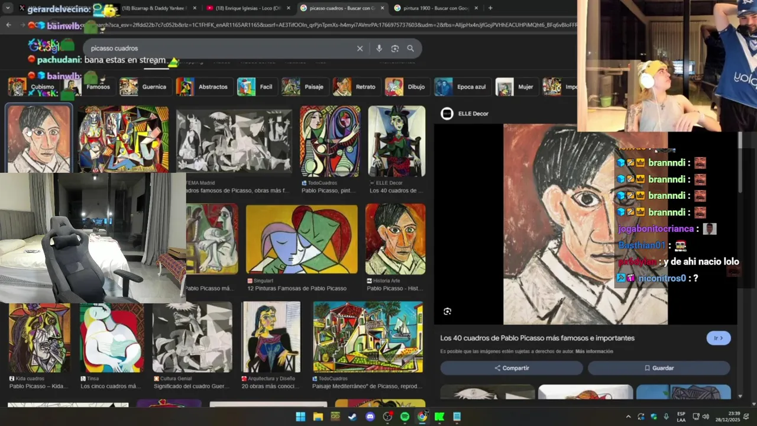Click the Lens icon on the preview image
This screenshot has width=757, height=426.
(447, 311)
